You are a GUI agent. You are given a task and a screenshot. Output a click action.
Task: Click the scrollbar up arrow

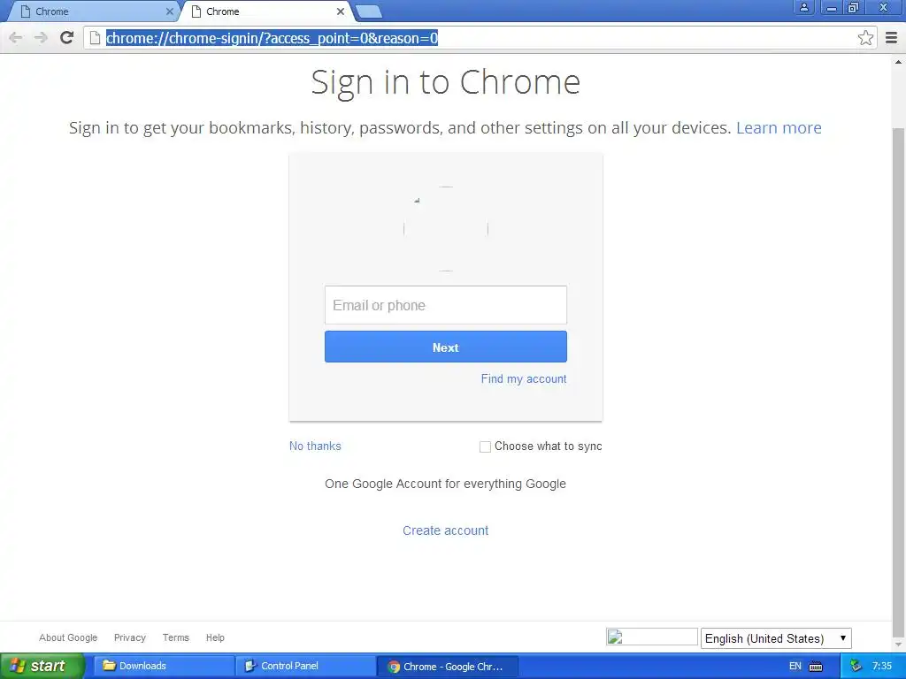tap(899, 61)
